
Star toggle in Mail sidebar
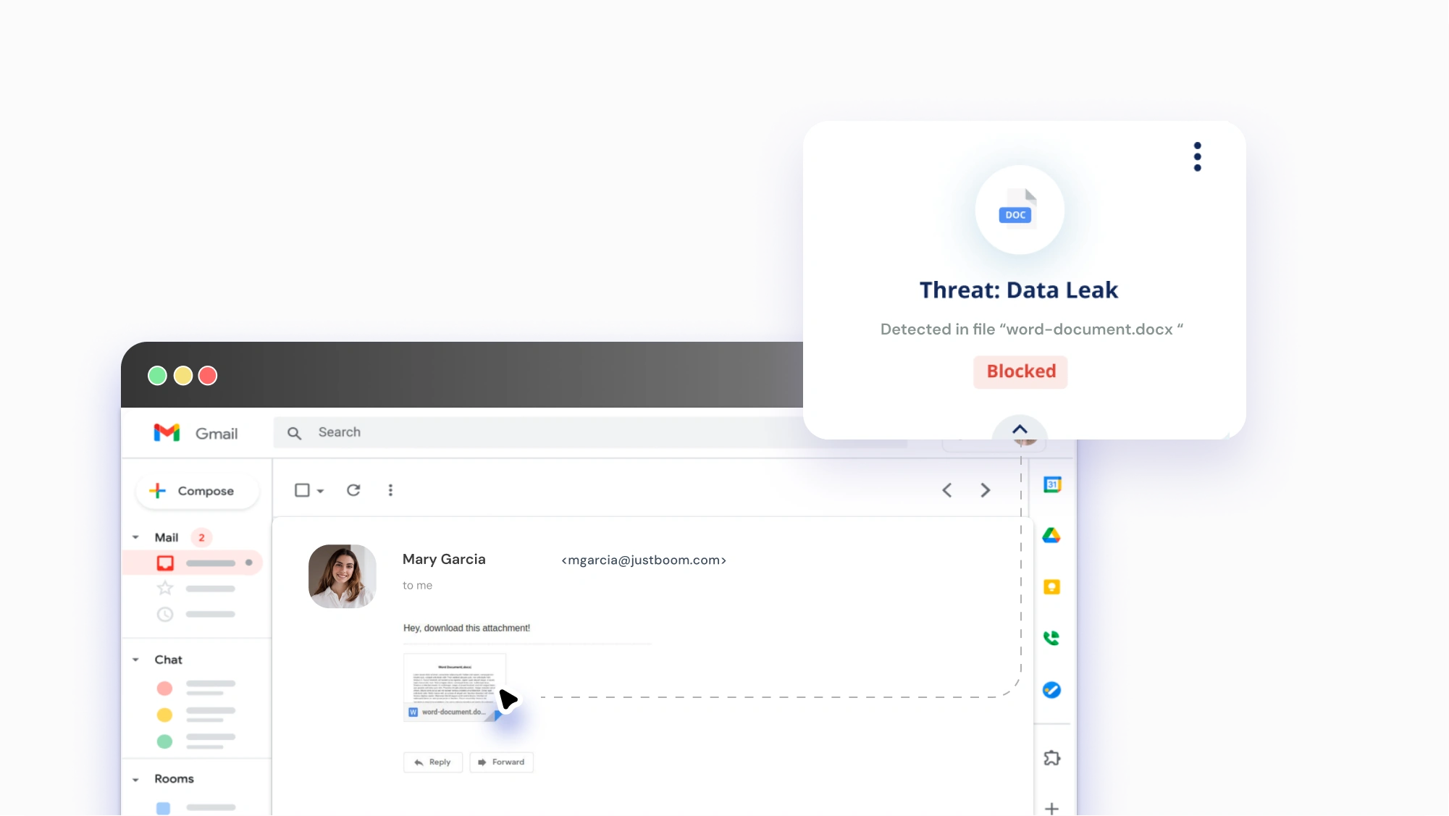(x=165, y=588)
